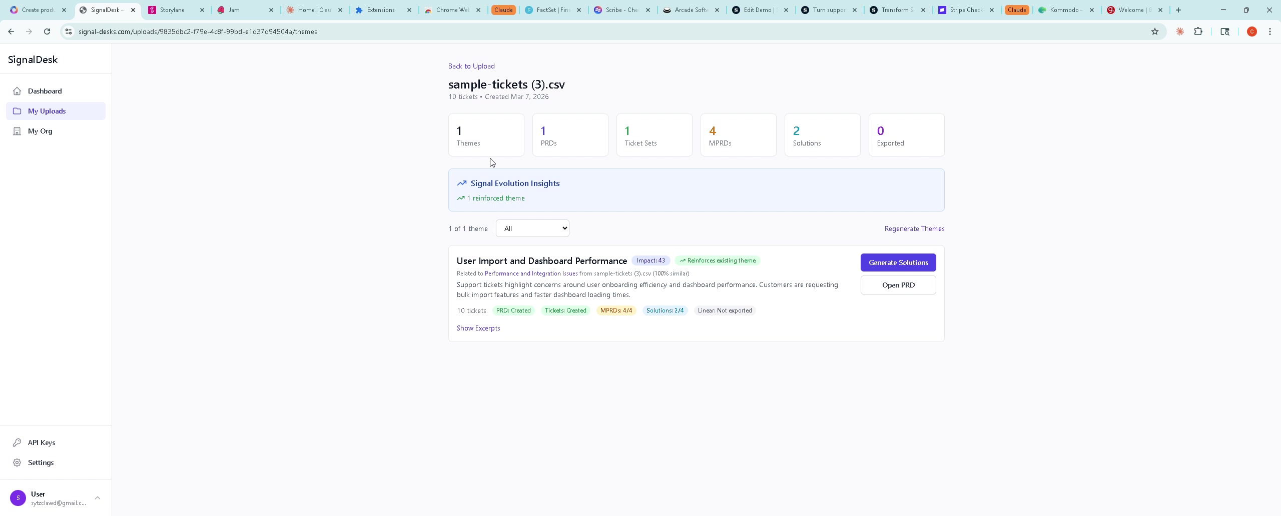Screen dimensions: 1281x516
Task: Click the API Keys key icon
Action: (17, 442)
